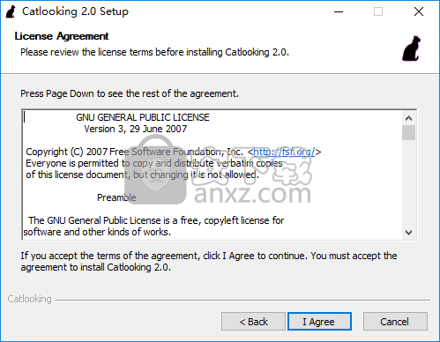Go back with the < Back button
440x342 pixels.
(253, 322)
